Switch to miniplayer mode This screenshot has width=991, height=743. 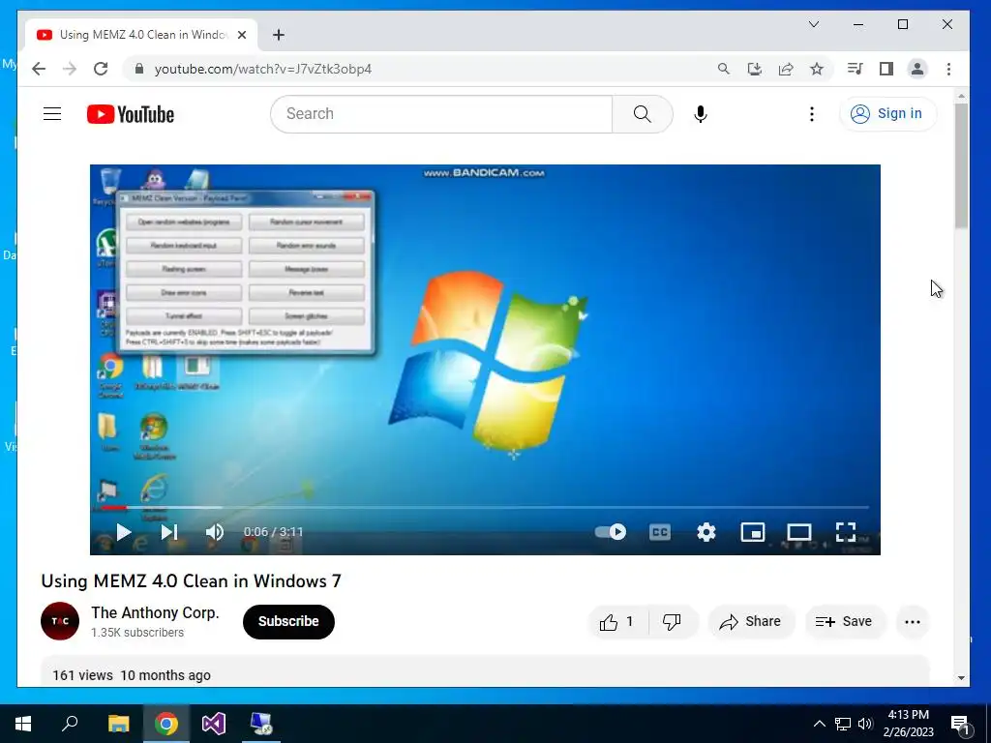pyautogui.click(x=752, y=532)
